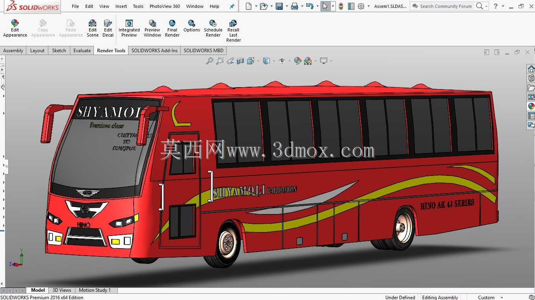Expand the Open file dropdown arrow
The image size is (535, 300).
271,6
